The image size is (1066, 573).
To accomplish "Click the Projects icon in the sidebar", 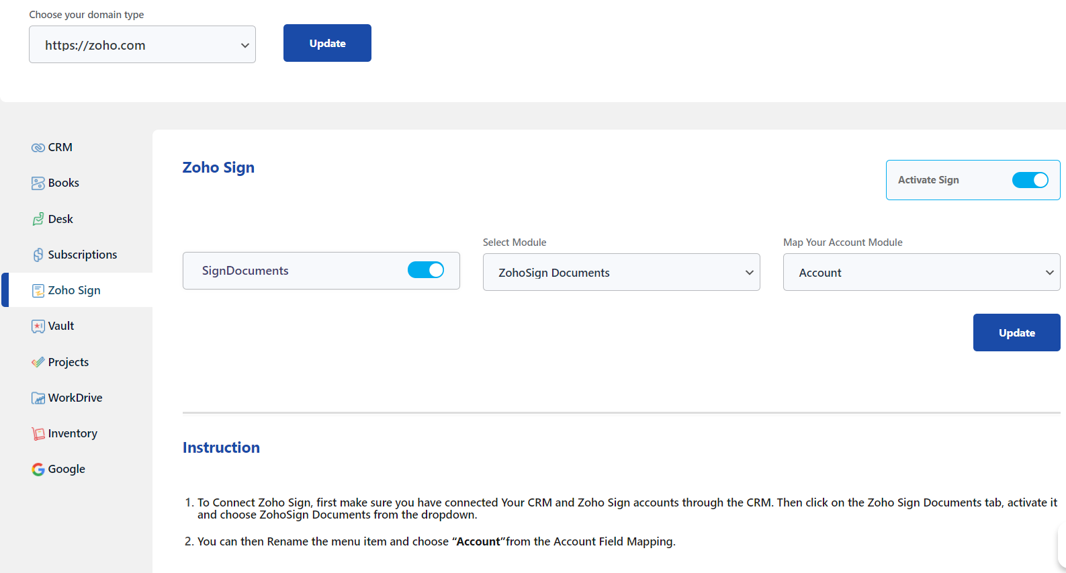I will click(x=38, y=362).
